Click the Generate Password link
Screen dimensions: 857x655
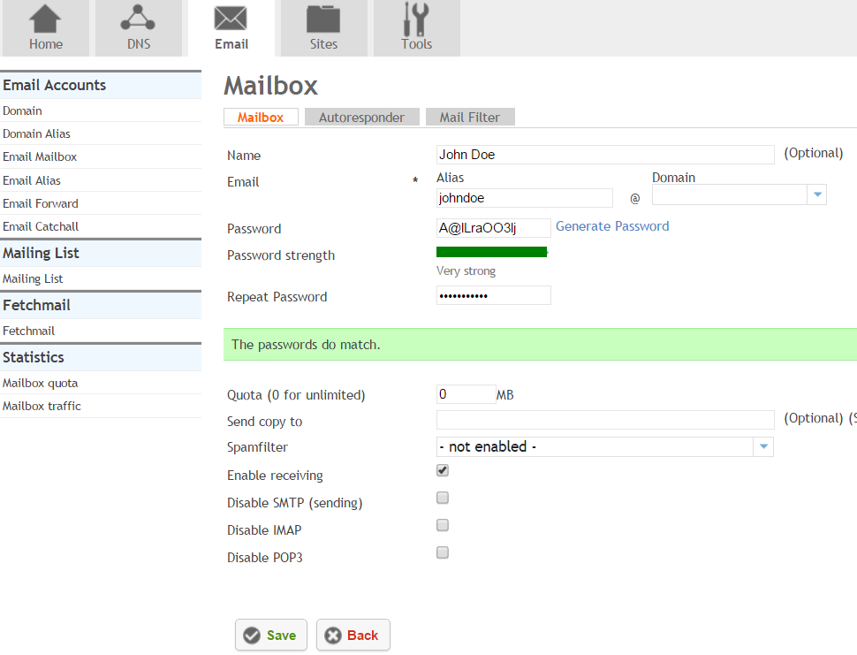tap(611, 225)
